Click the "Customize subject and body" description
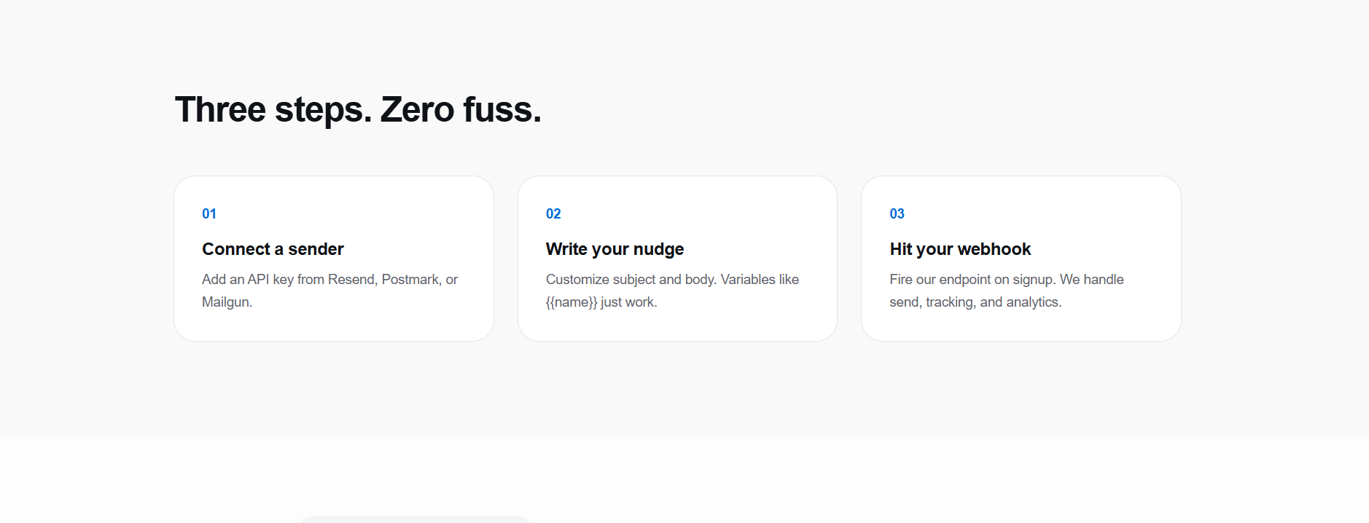The height and width of the screenshot is (523, 1369). 672,291
